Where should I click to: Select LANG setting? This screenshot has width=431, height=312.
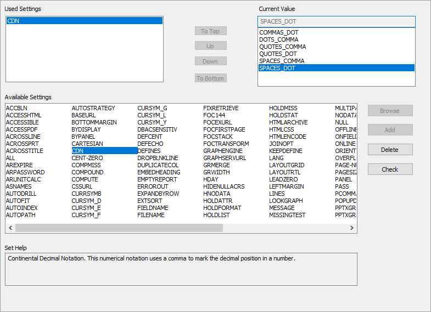click(x=276, y=158)
